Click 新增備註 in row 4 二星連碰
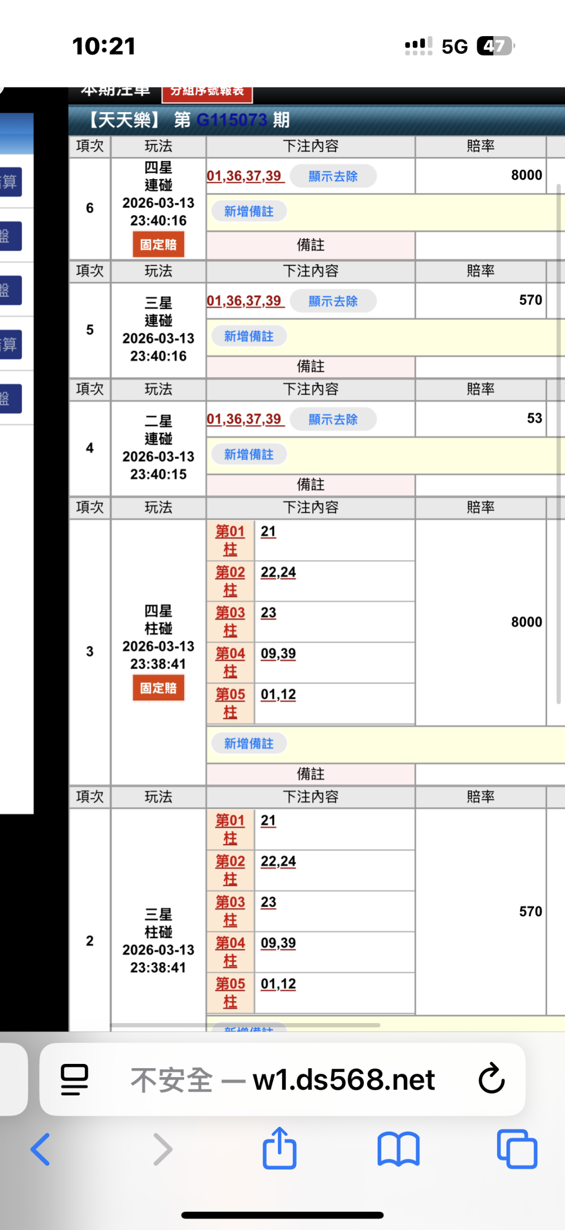565x1230 pixels. pyautogui.click(x=249, y=454)
